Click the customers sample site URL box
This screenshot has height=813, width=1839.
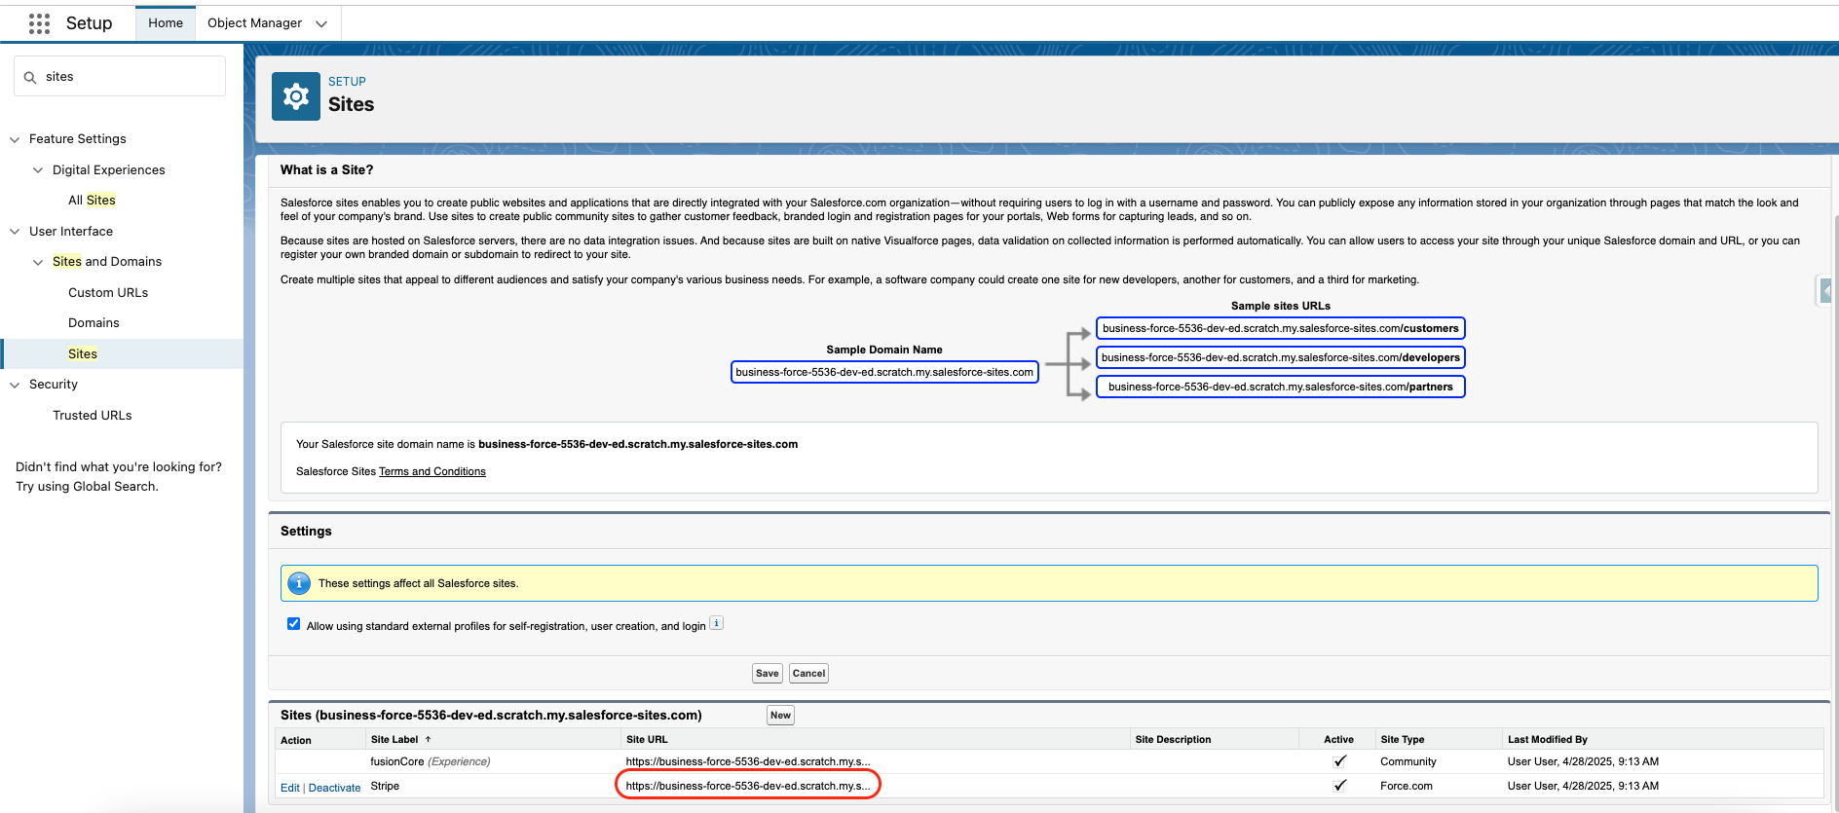pyautogui.click(x=1281, y=328)
